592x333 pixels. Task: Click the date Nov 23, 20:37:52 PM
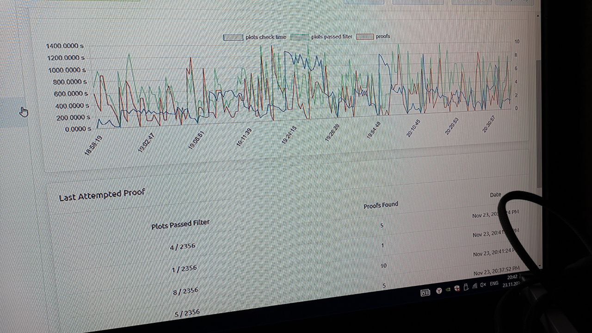[x=496, y=271]
